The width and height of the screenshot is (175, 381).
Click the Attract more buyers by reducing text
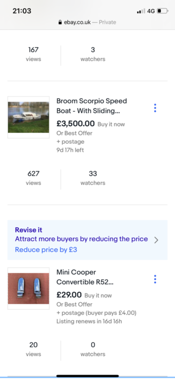point(81,239)
